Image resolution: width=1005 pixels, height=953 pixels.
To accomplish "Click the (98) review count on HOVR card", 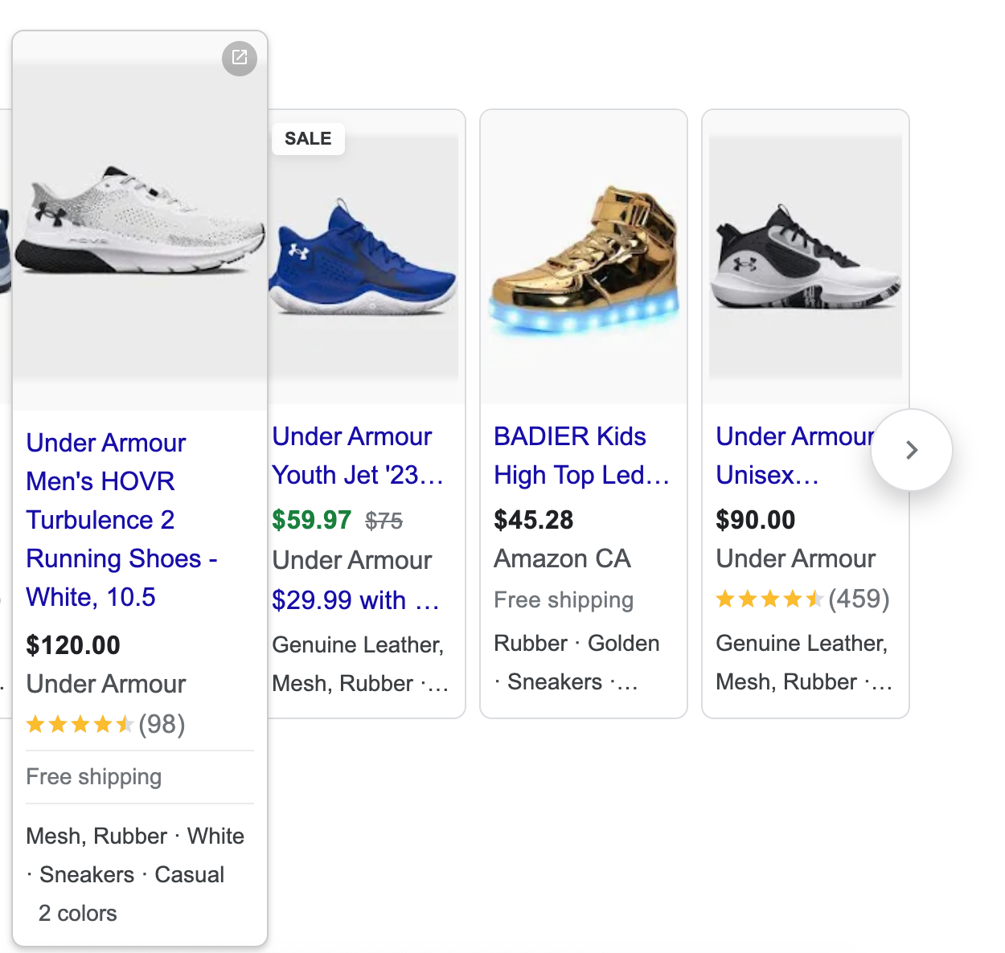I will (162, 724).
